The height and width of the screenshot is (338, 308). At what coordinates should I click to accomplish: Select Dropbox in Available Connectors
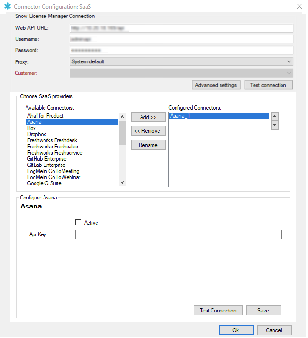click(37, 134)
